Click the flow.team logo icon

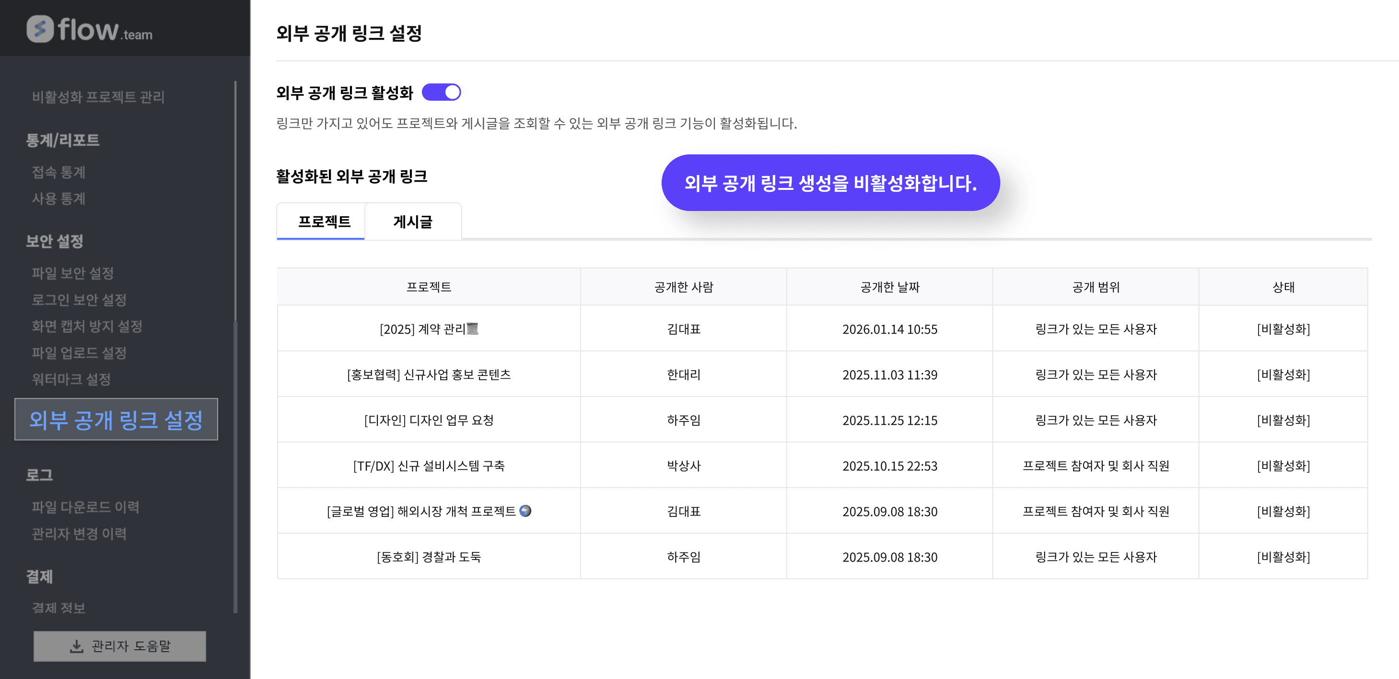(x=40, y=29)
